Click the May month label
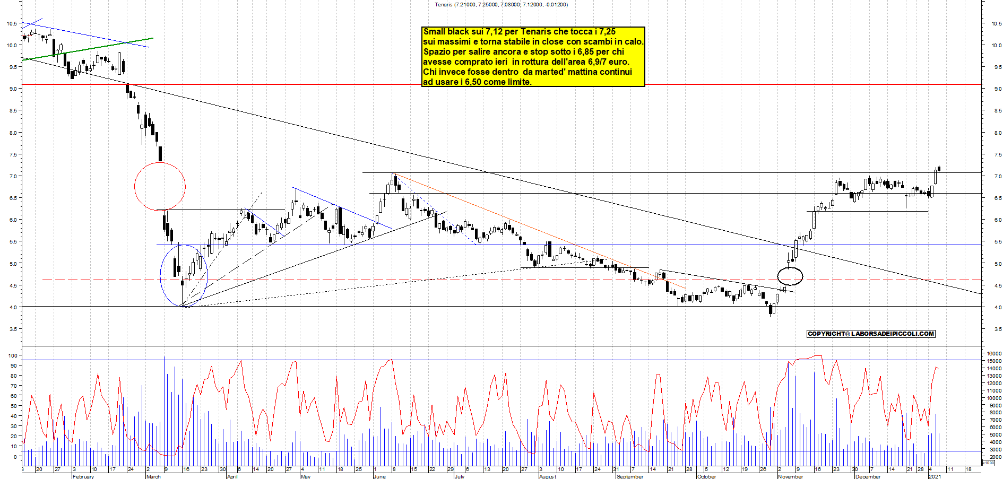The height and width of the screenshot is (479, 1003). 305,476
